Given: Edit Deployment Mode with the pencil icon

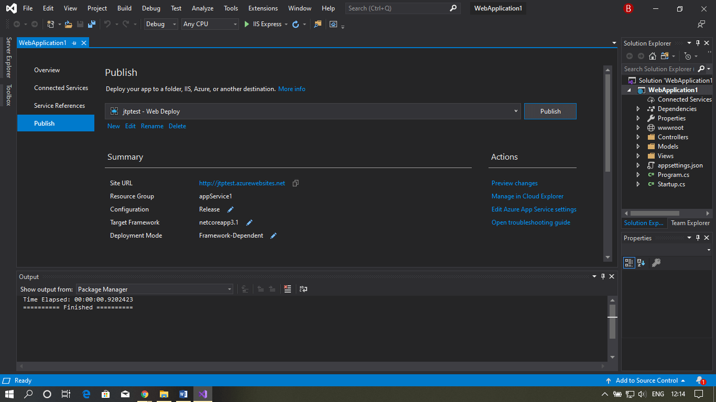Looking at the screenshot, I should (x=273, y=236).
